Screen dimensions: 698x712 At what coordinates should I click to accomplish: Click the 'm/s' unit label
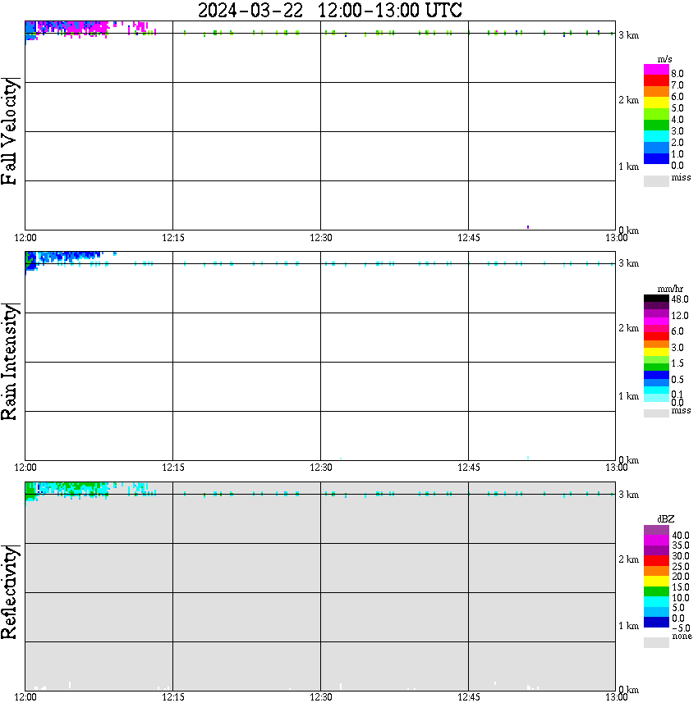(x=664, y=59)
